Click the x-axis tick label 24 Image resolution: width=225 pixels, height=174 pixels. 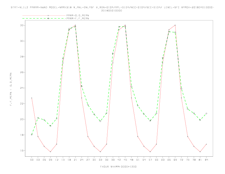coord(82,160)
